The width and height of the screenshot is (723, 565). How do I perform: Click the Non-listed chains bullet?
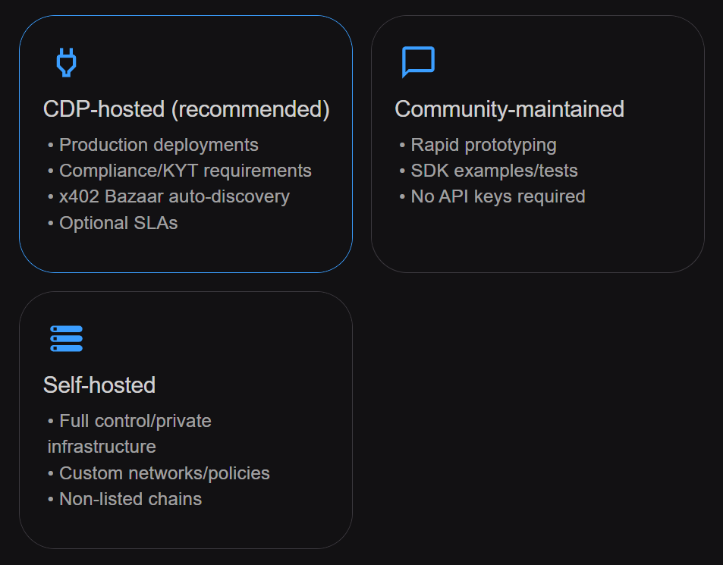pos(130,499)
